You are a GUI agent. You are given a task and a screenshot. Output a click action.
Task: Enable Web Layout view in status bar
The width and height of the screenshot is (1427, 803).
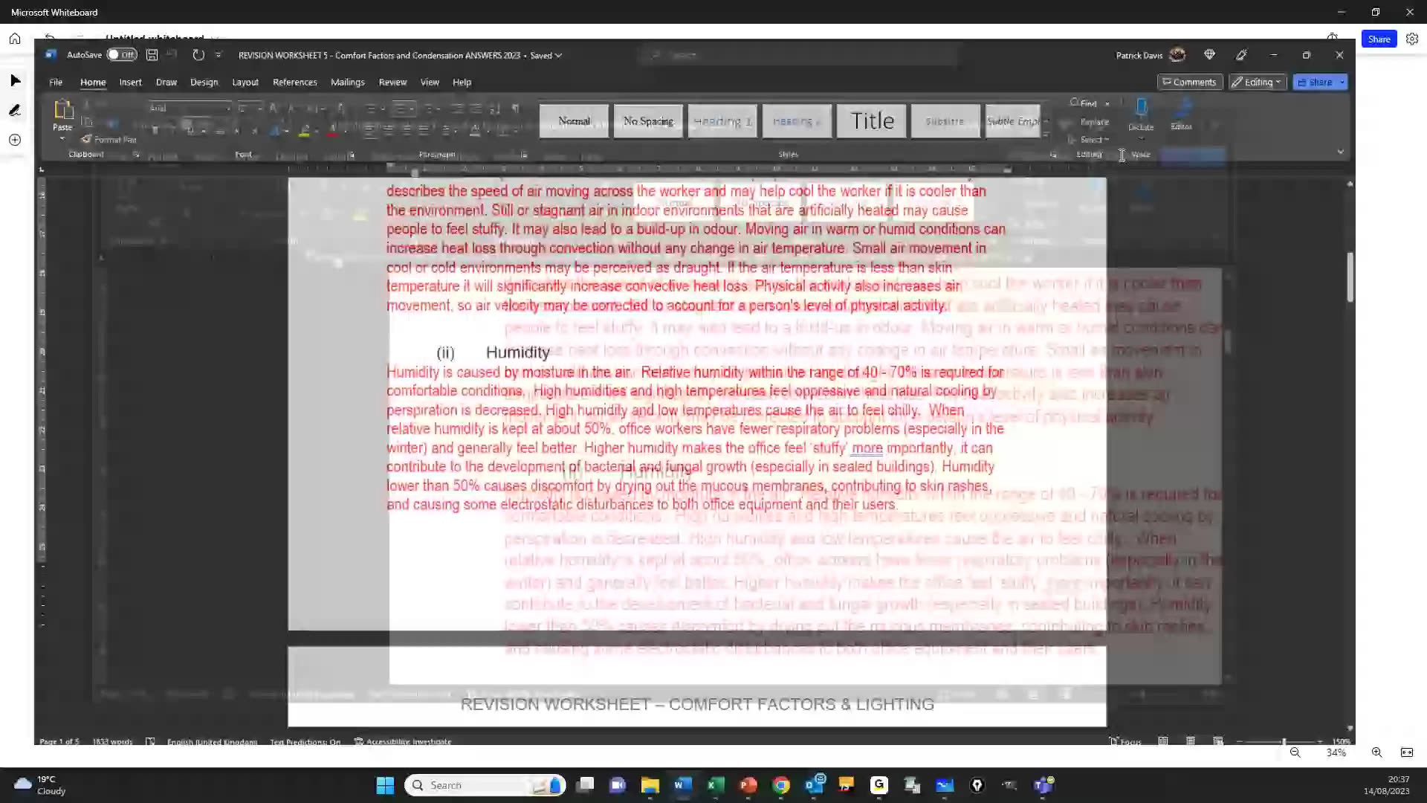click(x=1219, y=741)
